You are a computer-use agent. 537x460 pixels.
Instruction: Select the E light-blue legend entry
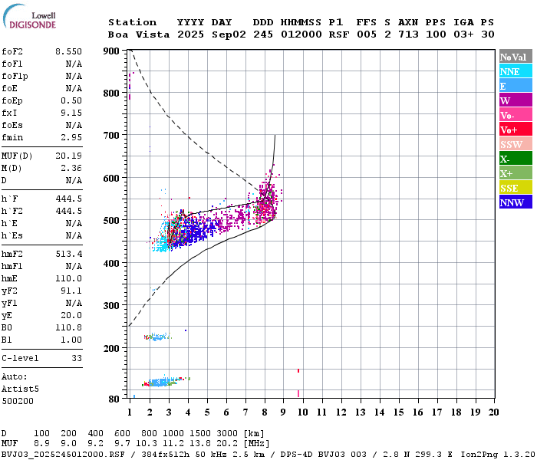pos(516,86)
